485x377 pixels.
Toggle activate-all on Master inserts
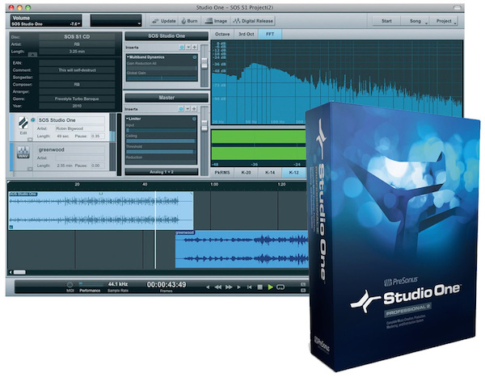[181, 109]
